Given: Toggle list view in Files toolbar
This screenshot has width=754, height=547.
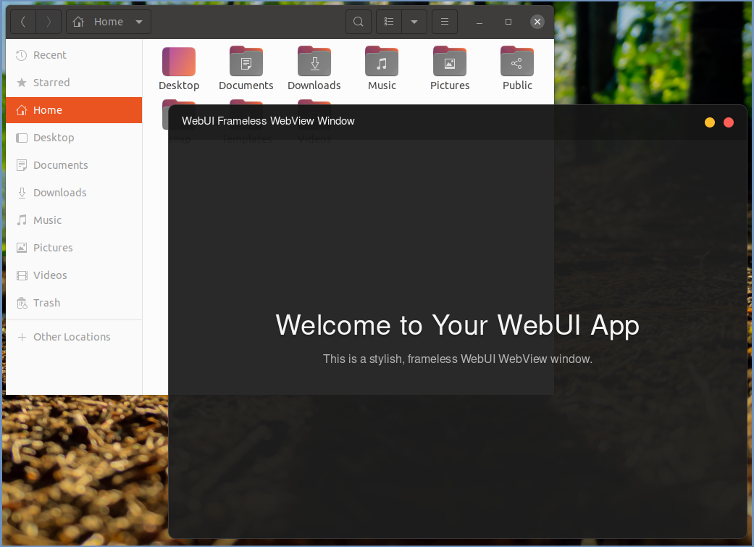Looking at the screenshot, I should pyautogui.click(x=389, y=22).
